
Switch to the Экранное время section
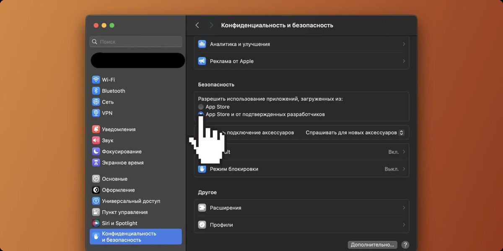pyautogui.click(x=136, y=163)
